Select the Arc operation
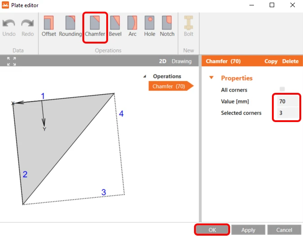The image size is (303, 236). [132, 26]
